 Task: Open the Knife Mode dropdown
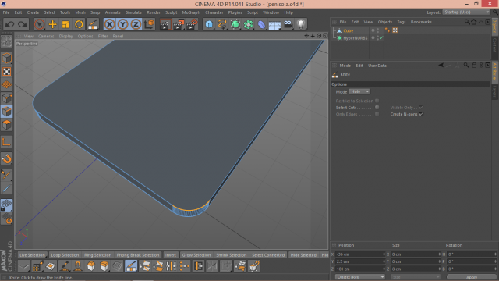[x=359, y=91]
